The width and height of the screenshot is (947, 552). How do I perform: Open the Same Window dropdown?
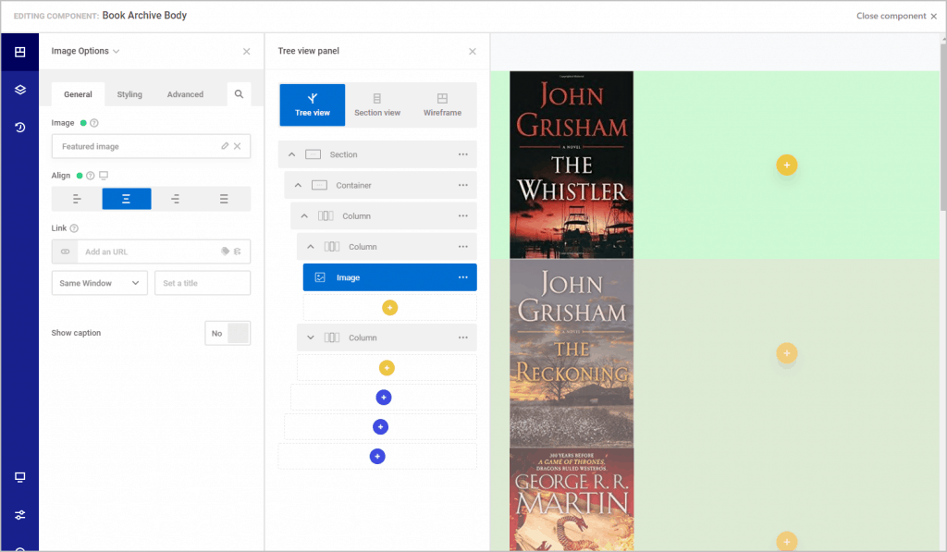click(99, 283)
